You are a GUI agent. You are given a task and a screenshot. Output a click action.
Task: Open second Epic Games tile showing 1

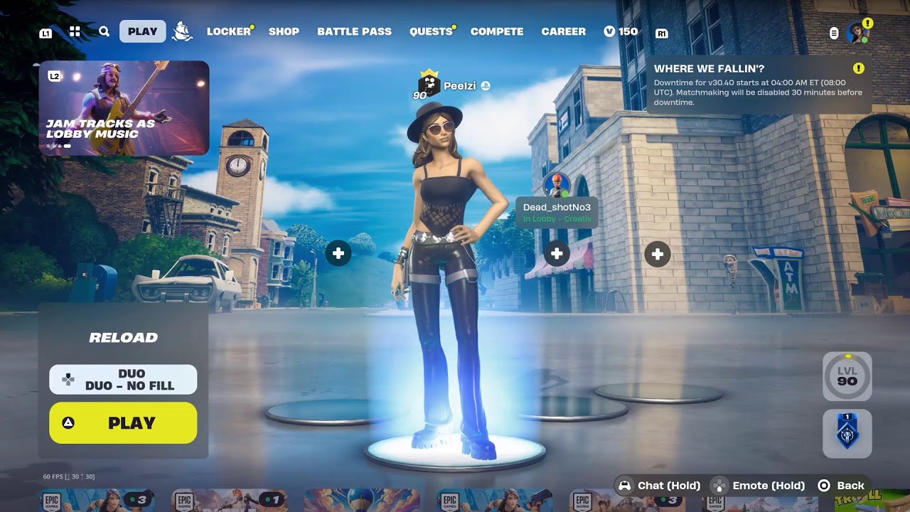pos(230,501)
